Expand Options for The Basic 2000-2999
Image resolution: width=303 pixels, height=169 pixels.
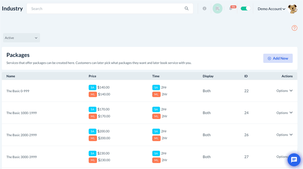point(284,135)
